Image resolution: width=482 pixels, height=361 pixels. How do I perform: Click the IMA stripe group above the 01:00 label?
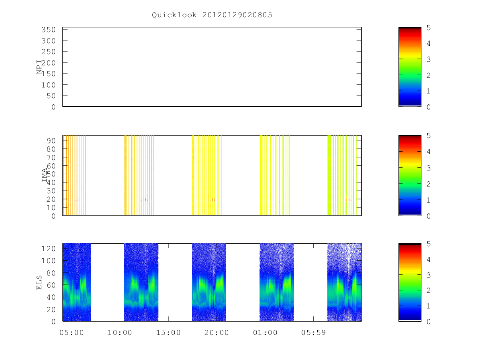[x=275, y=175]
